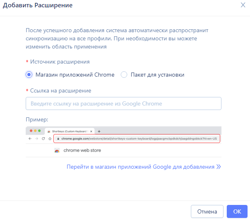Click the home icon in example browser

coord(50,139)
